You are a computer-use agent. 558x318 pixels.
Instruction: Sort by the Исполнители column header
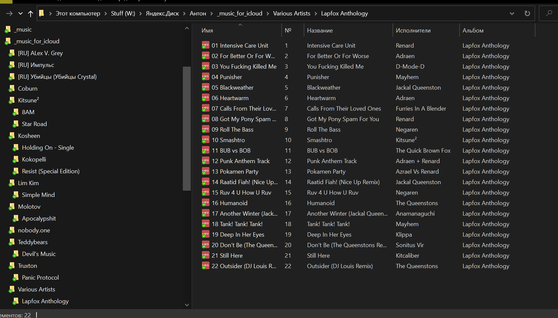413,31
